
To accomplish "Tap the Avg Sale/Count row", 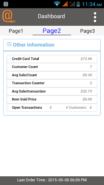I will (52, 75).
